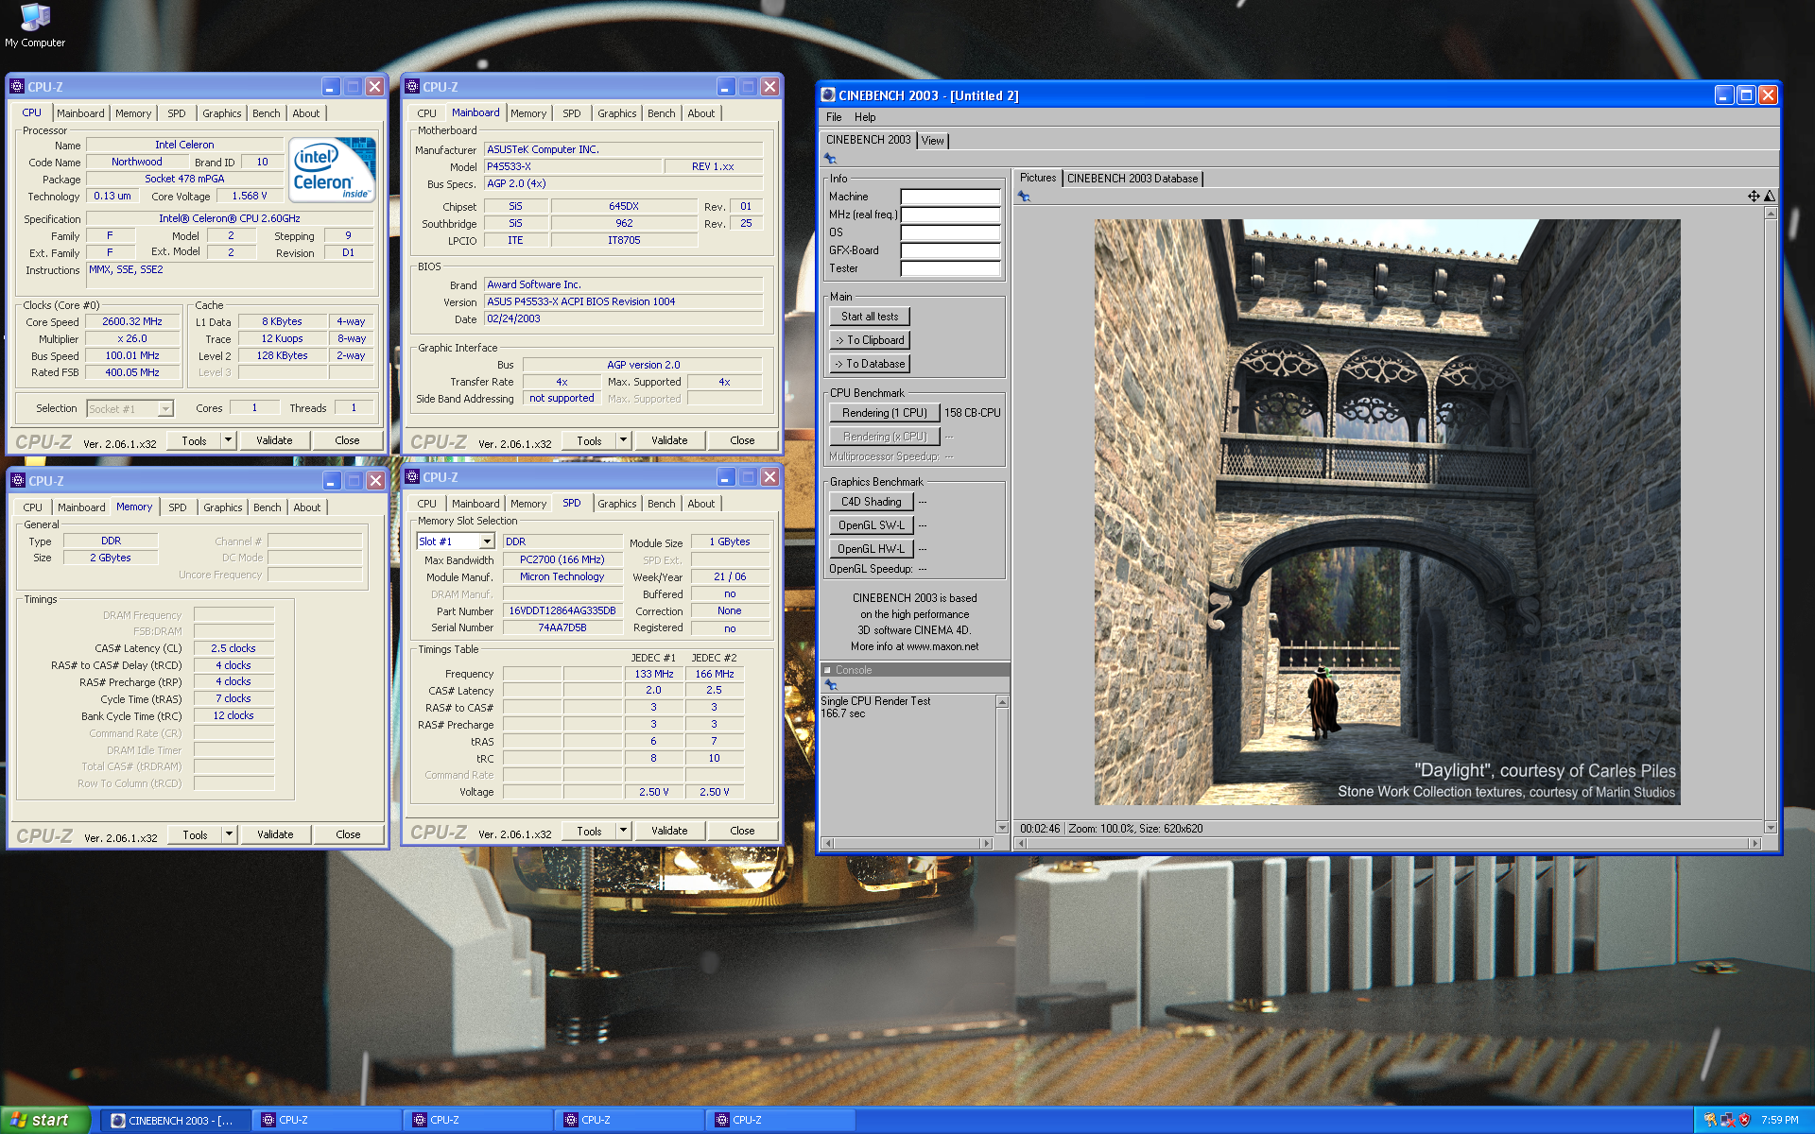Click the To Database button
This screenshot has height=1134, width=1815.
pos(870,364)
